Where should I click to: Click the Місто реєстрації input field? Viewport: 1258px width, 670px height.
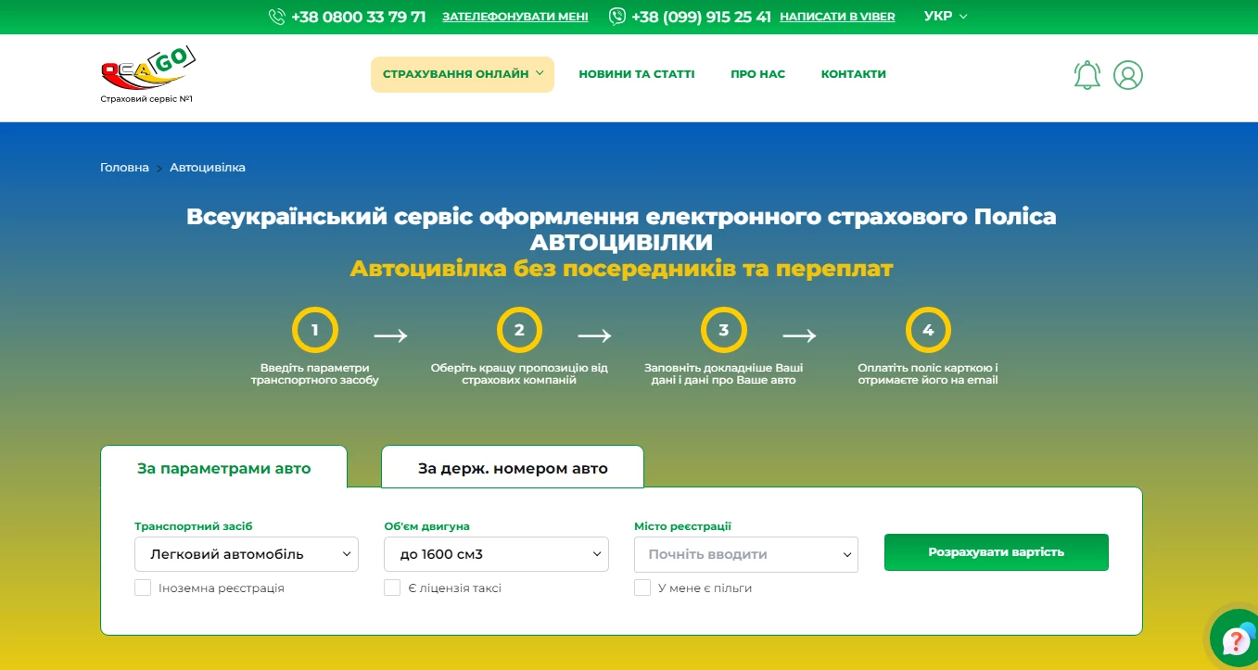click(745, 553)
